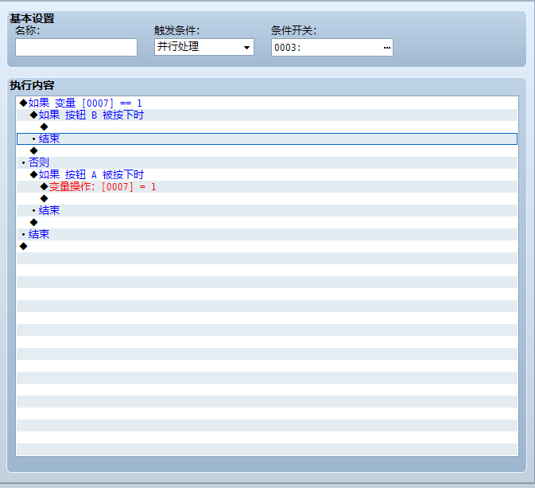Select empty line below 变量操作 command
535x488 pixels.
(x=267, y=198)
